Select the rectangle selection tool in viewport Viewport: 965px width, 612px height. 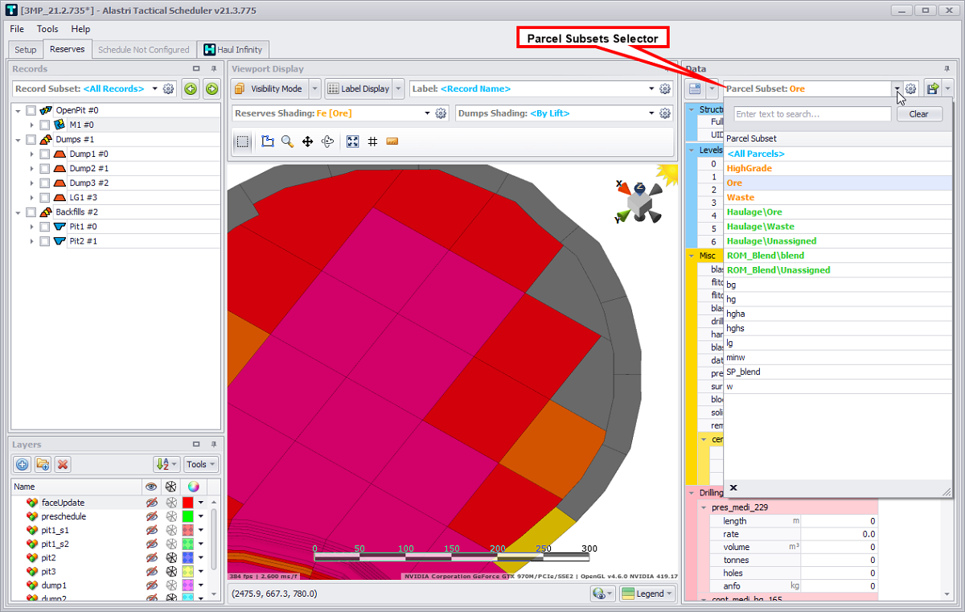(x=242, y=142)
